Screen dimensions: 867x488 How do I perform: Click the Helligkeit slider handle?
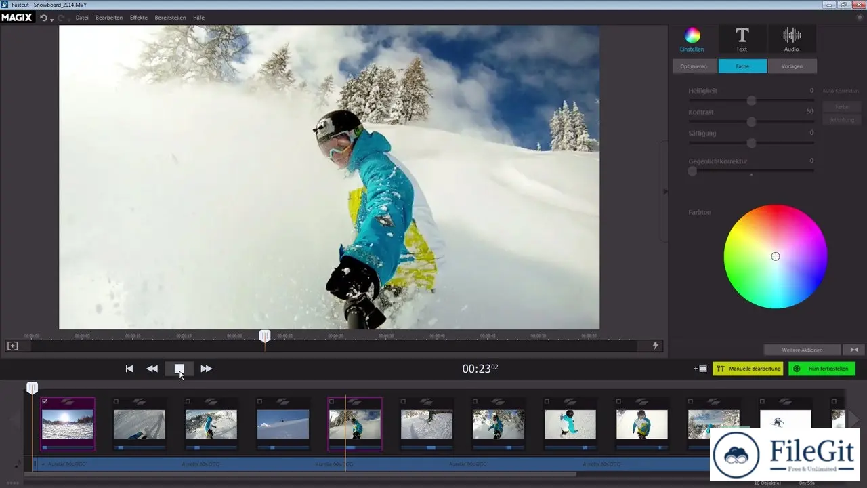pyautogui.click(x=751, y=100)
